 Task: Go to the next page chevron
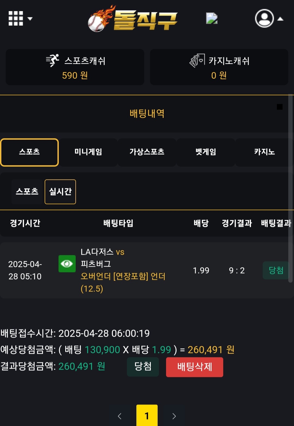coord(174,416)
